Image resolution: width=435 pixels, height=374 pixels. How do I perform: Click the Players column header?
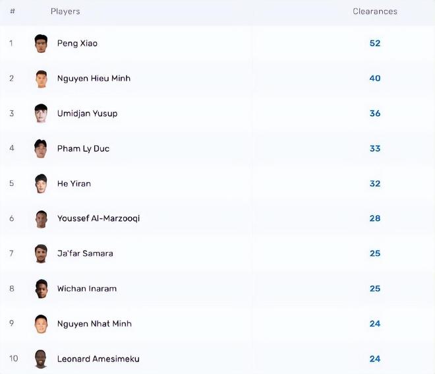tap(65, 11)
